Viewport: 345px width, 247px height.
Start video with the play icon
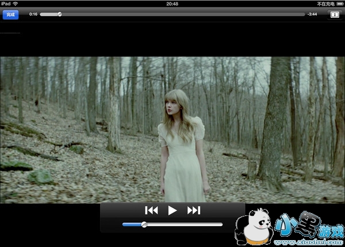click(172, 210)
